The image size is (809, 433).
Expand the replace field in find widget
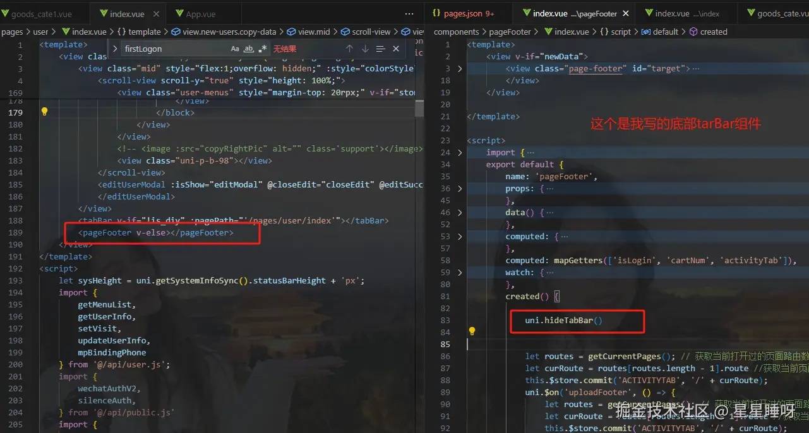tap(115, 49)
